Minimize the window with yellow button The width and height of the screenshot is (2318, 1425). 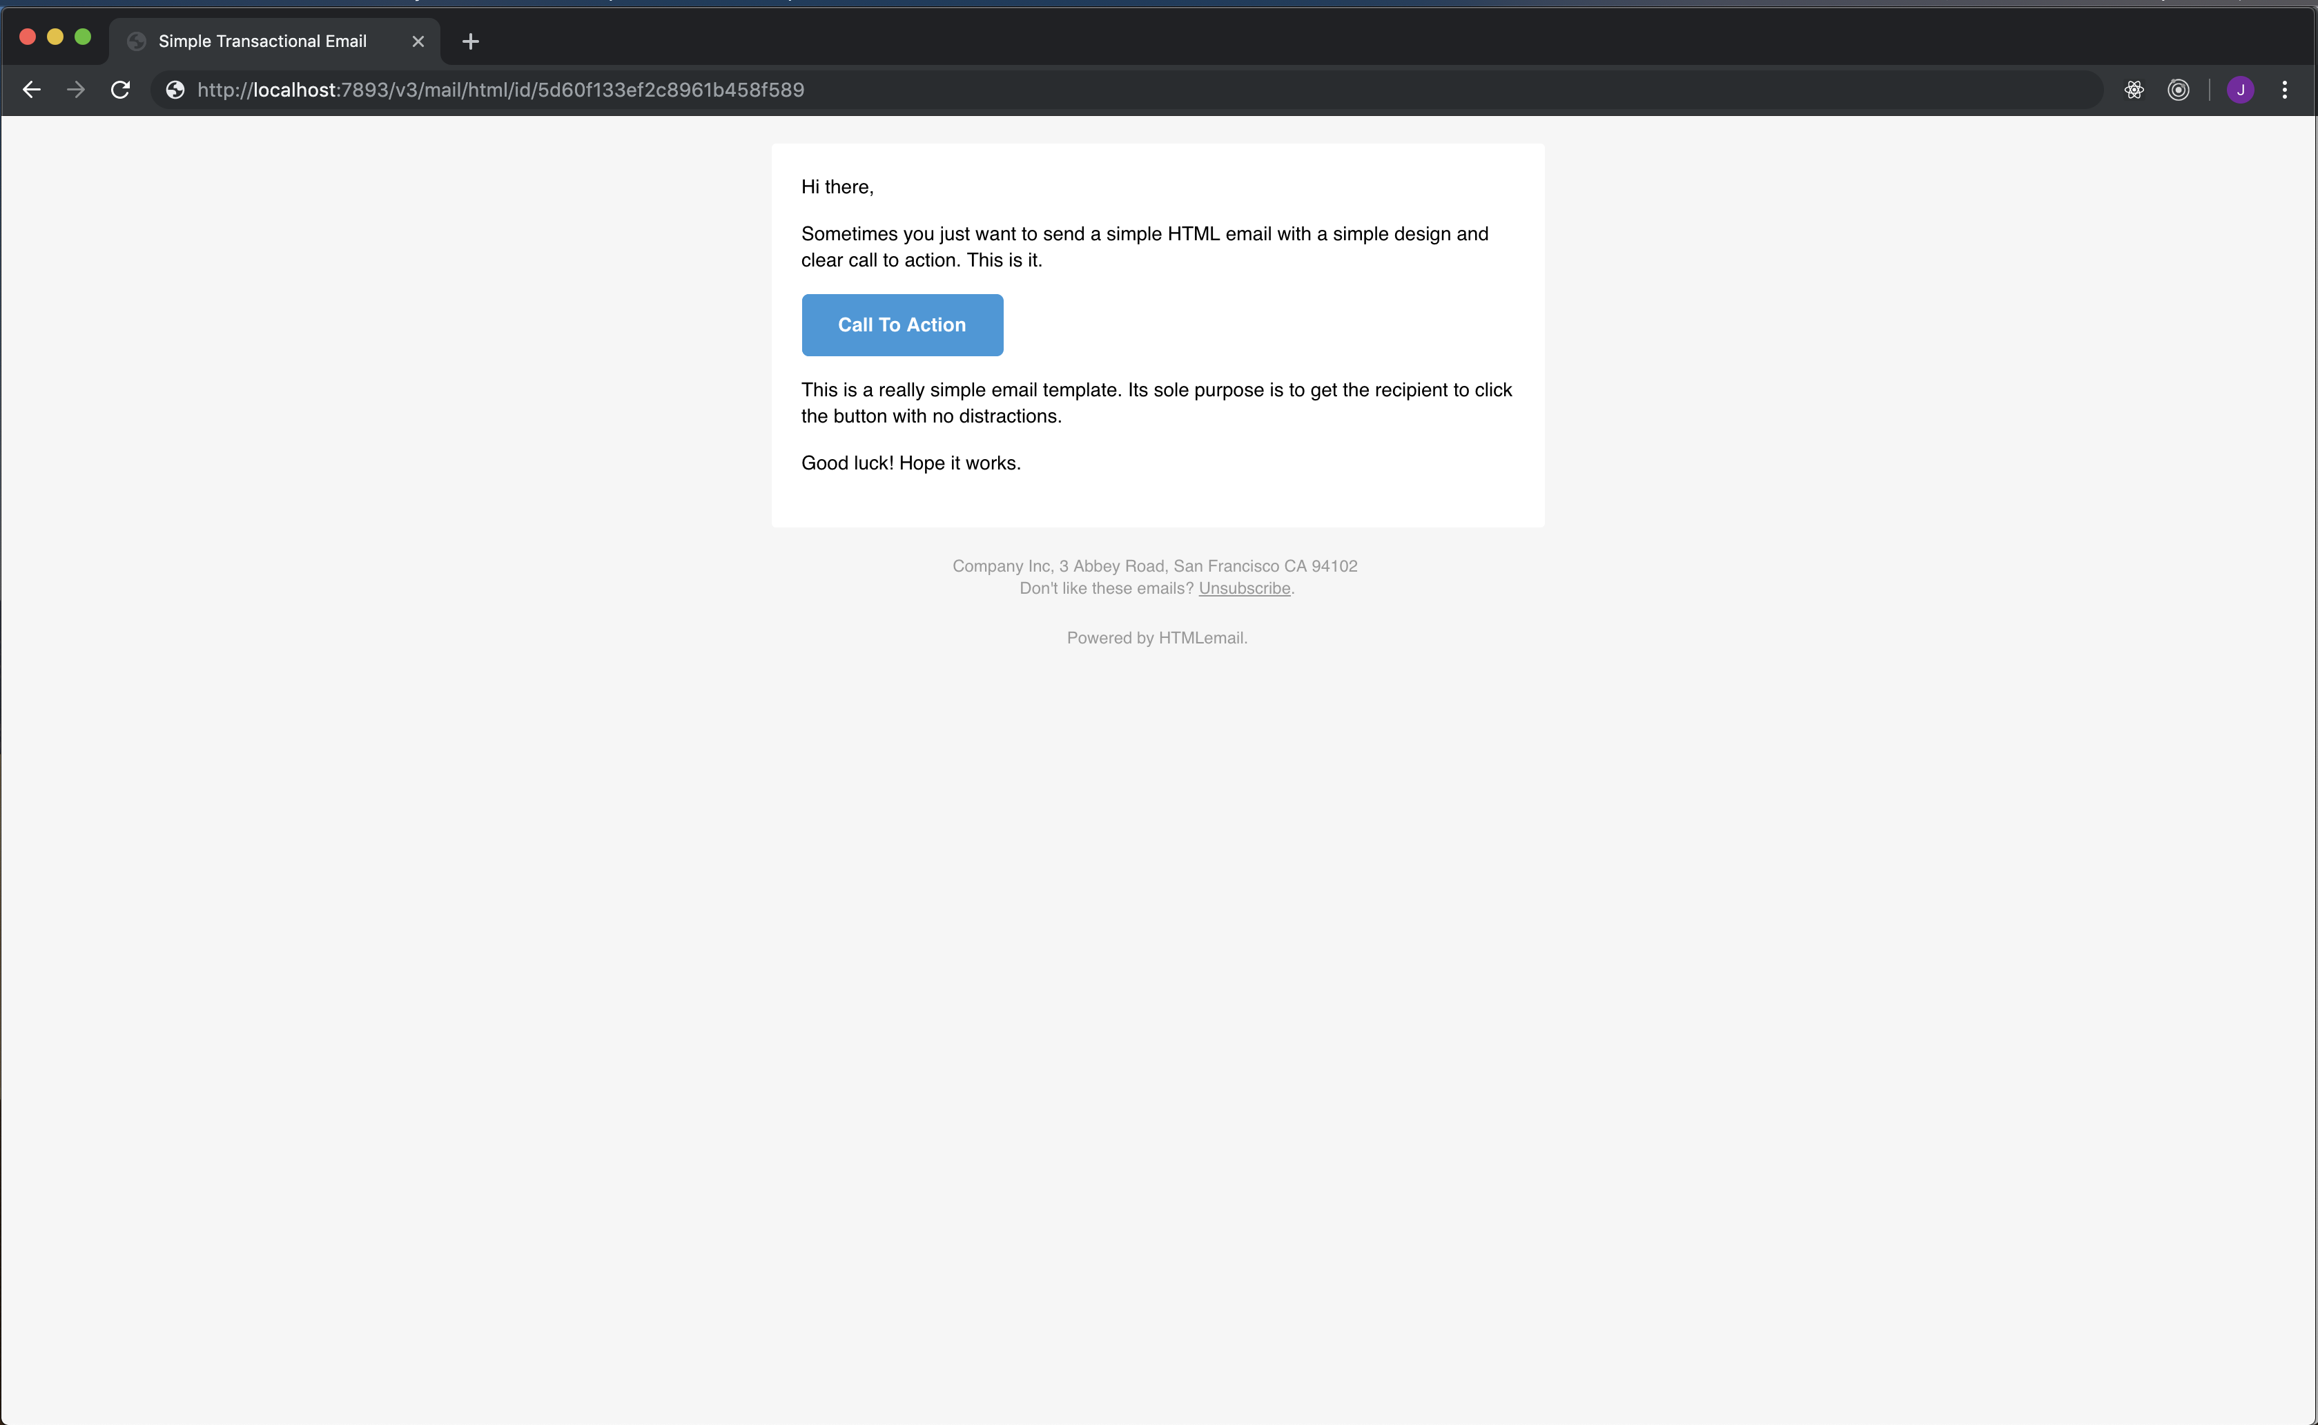coord(55,37)
